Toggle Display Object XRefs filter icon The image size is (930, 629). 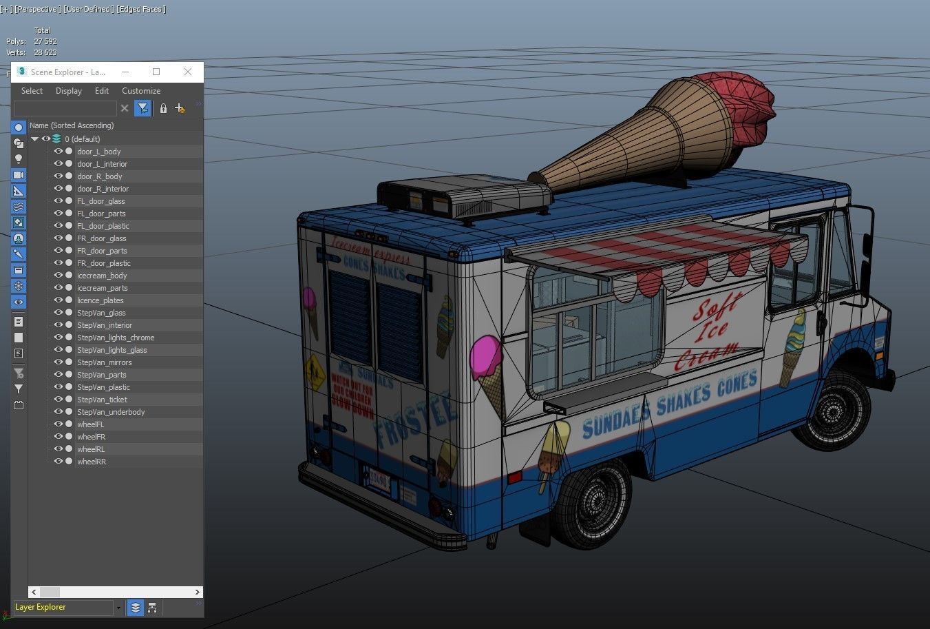pos(19,238)
